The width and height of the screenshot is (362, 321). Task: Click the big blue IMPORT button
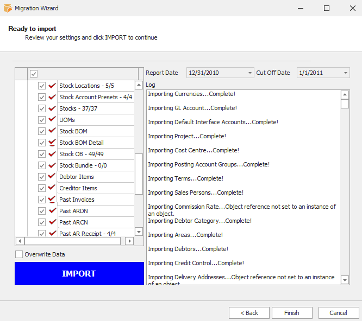[79, 274]
